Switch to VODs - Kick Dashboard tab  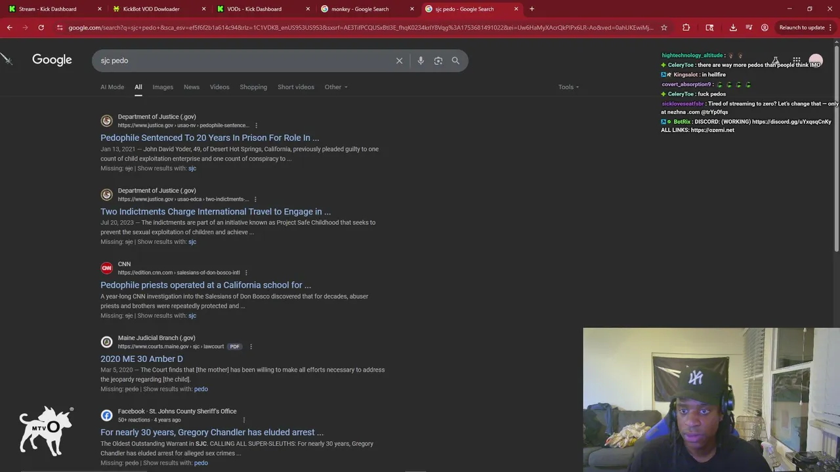255,9
